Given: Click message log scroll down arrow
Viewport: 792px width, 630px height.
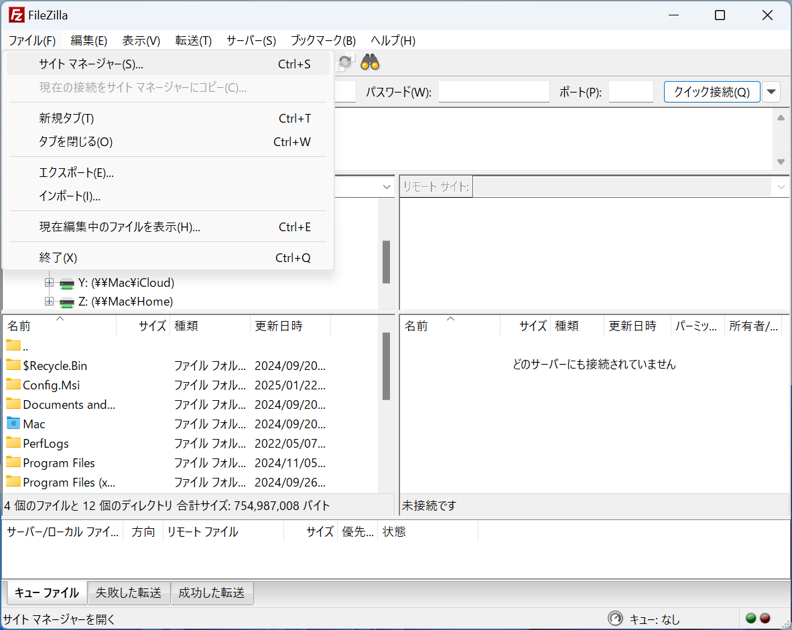Looking at the screenshot, I should [781, 162].
